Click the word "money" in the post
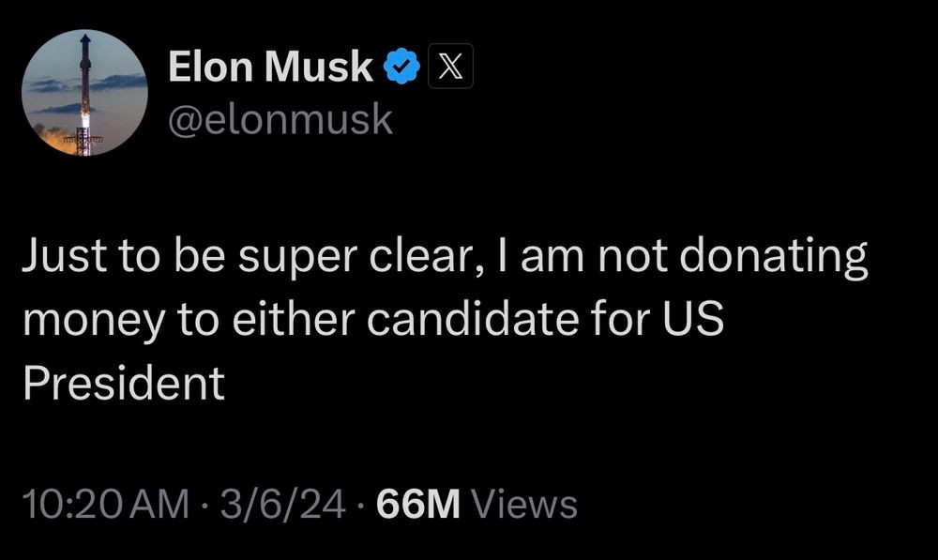The width and height of the screenshot is (938, 560). pos(94,322)
